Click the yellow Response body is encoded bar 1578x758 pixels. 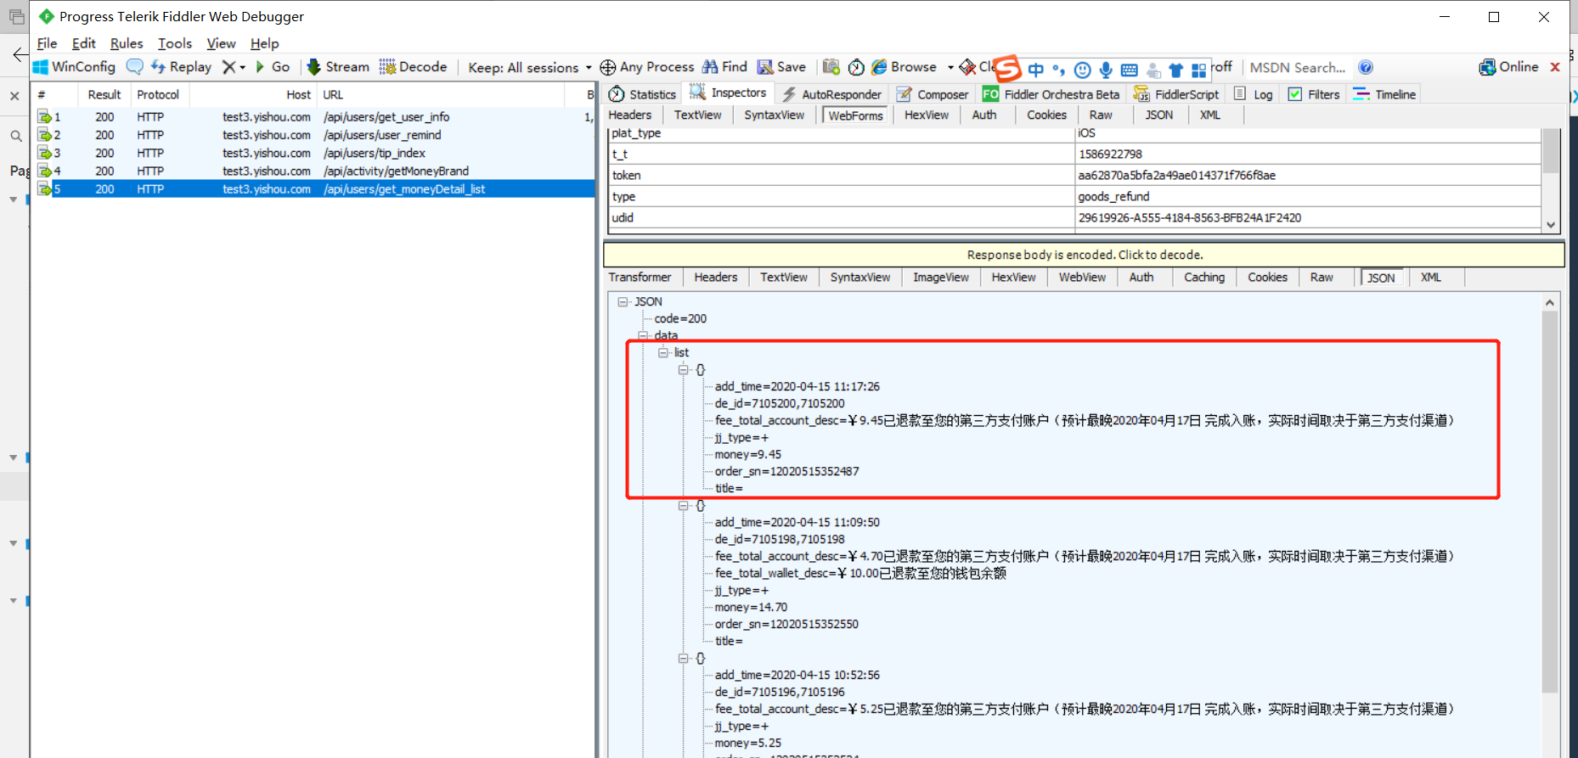pos(1085,255)
